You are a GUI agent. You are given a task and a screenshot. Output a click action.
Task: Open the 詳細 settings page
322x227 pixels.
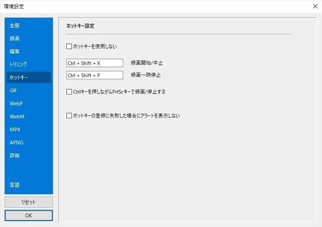15,156
